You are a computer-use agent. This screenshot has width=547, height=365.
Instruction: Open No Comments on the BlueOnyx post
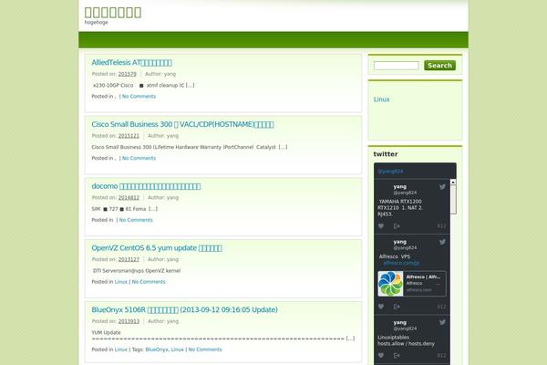(205, 349)
